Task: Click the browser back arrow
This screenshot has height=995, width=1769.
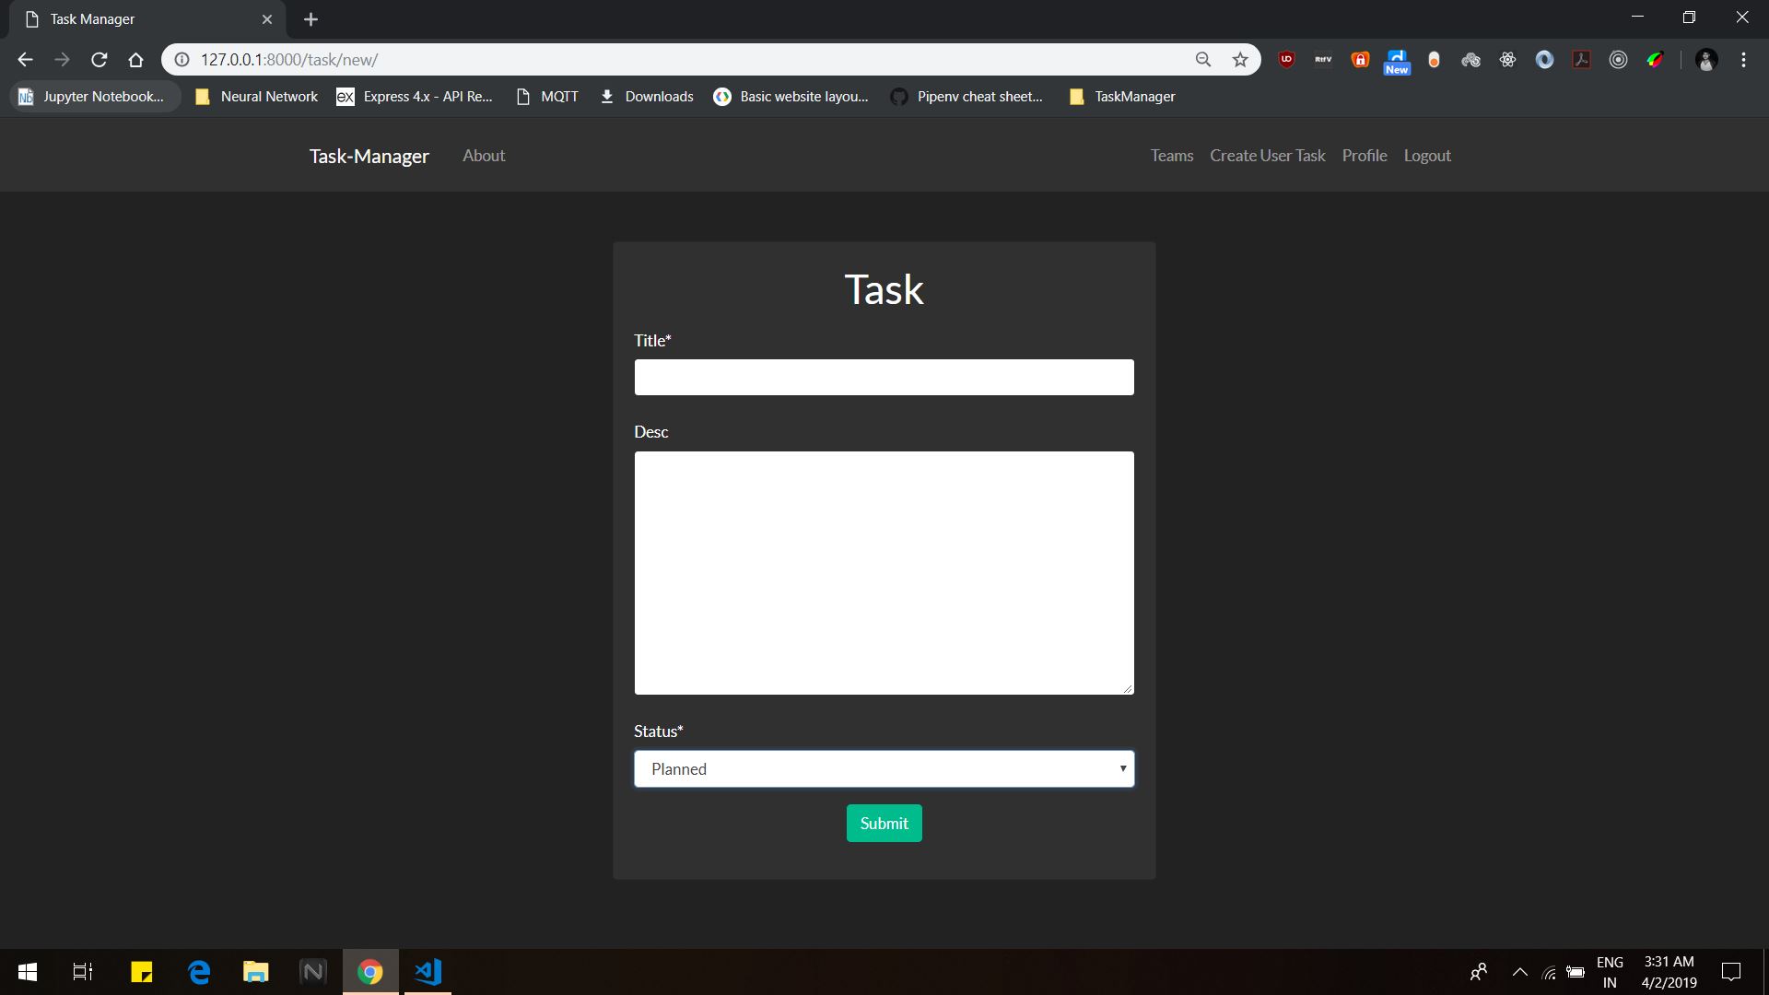Action: click(25, 60)
